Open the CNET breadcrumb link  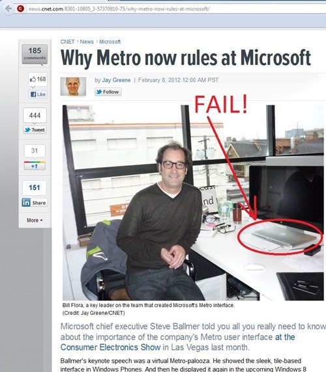pos(67,42)
